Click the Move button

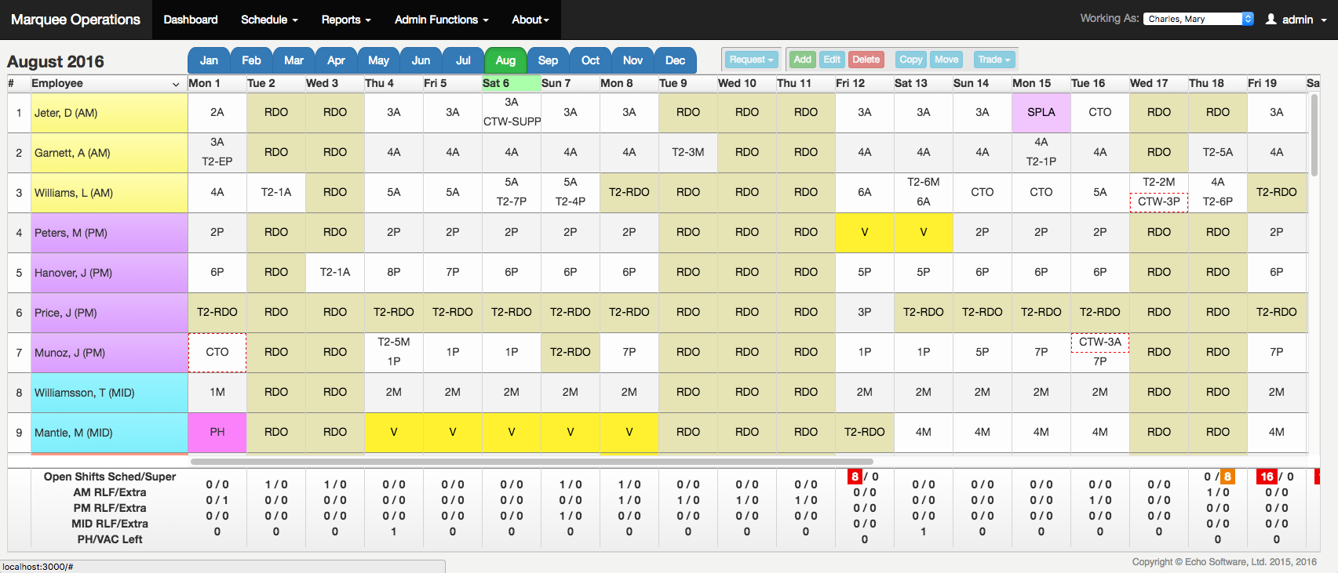tap(946, 60)
